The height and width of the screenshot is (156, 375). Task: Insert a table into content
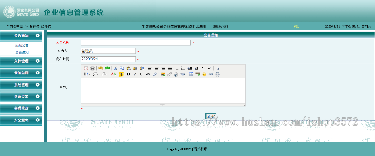point(191,74)
